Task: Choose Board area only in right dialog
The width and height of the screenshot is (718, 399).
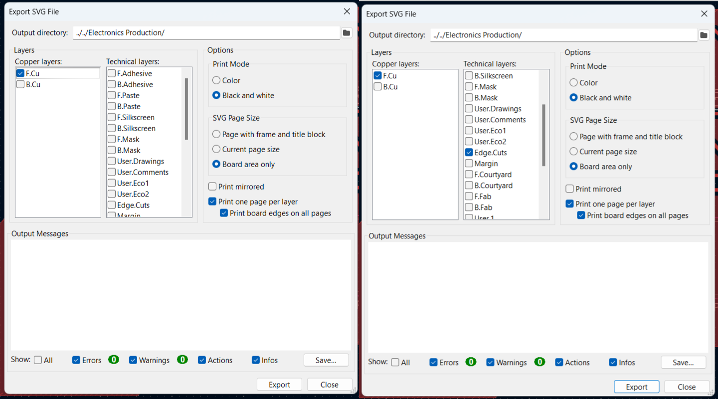Action: [x=573, y=167]
